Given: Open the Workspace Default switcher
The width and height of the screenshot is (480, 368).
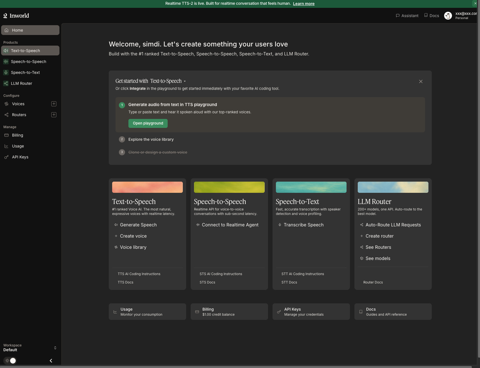Looking at the screenshot, I should tap(30, 348).
